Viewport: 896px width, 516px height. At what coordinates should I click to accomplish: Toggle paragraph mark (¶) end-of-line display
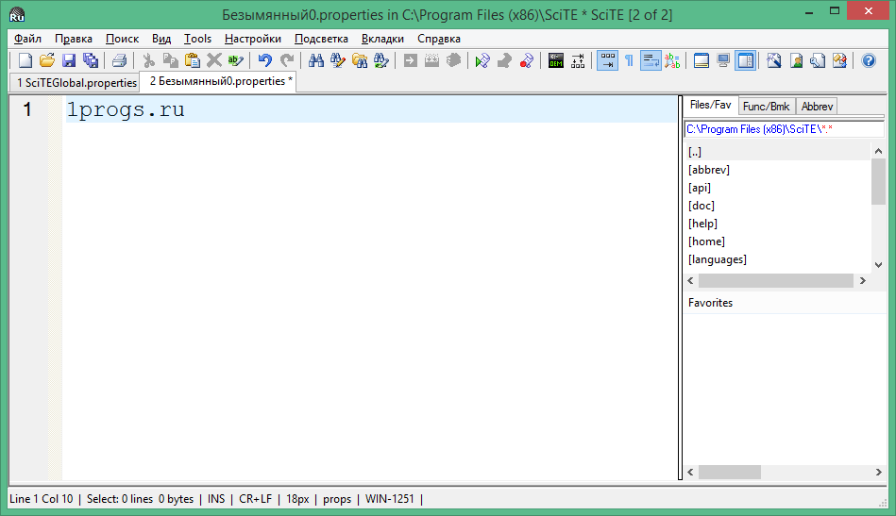tap(629, 60)
